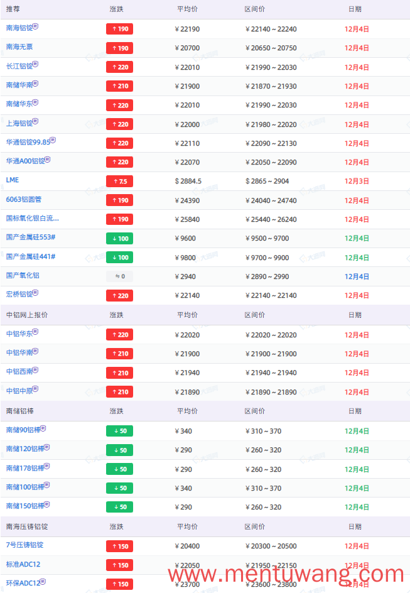
Task: Click the round badge icon beside 南储华东
Action: 36,102
